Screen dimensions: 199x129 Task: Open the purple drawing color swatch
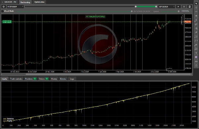196,57
